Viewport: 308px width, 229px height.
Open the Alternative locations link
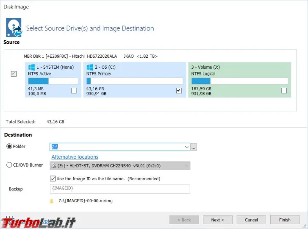pos(75,157)
